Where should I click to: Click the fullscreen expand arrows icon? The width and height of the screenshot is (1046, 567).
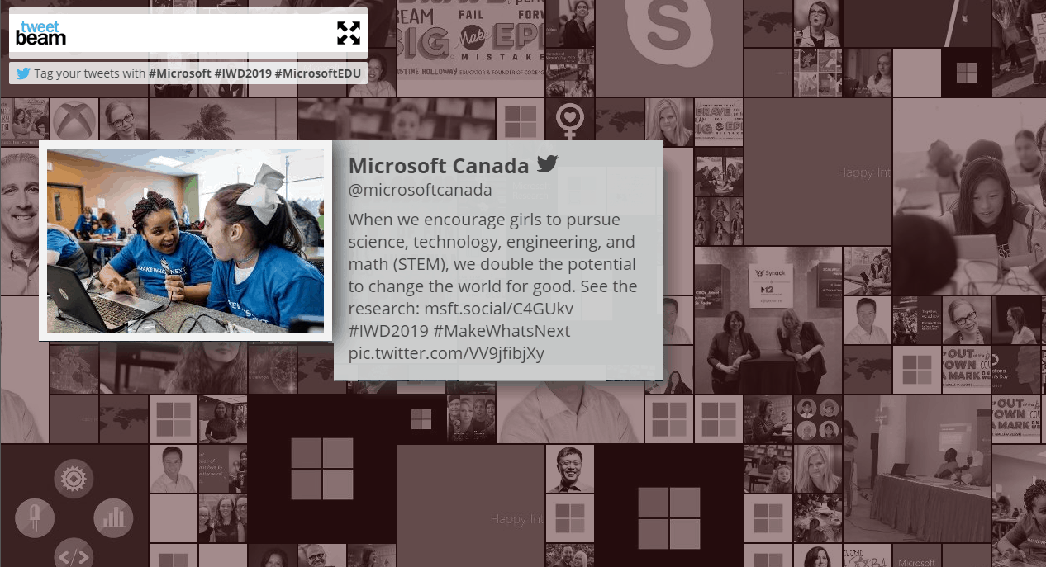pos(349,33)
